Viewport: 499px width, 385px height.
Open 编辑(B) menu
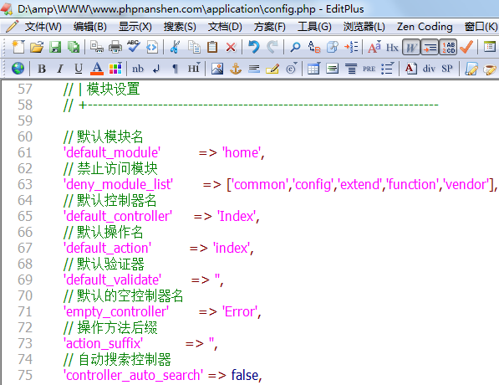pyautogui.click(x=89, y=27)
